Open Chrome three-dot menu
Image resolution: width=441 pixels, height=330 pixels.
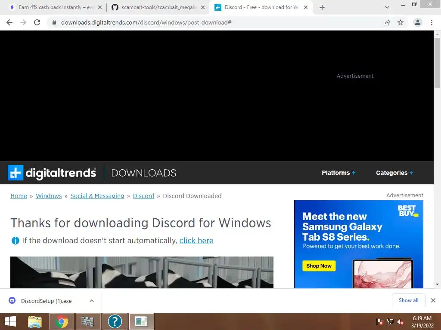point(432,22)
